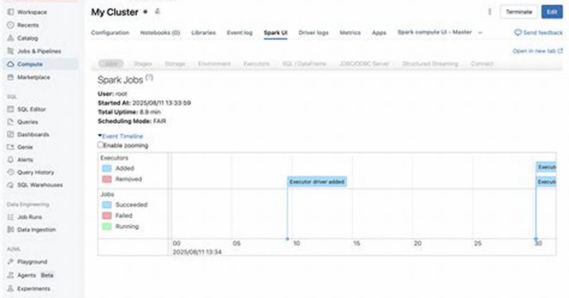
Task: Collapse the Event Timeline section
Action: point(121,136)
